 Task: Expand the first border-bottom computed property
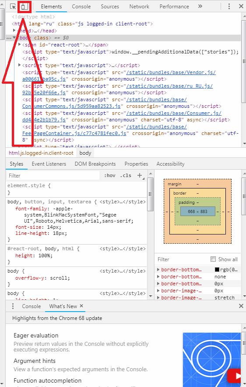[158, 270]
